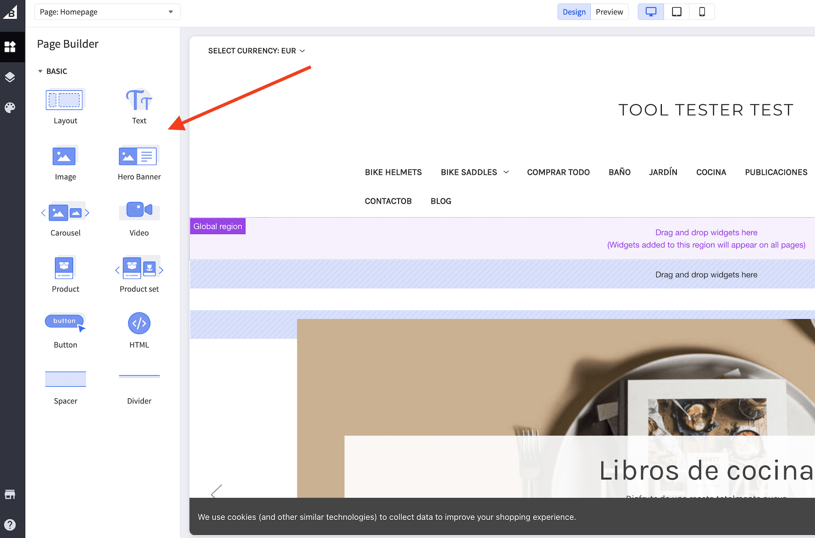The height and width of the screenshot is (538, 815).
Task: Go to previous carousel slide arrow
Action: point(216,491)
